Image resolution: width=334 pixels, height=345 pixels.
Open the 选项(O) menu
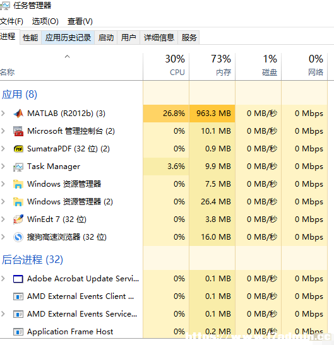click(45, 21)
